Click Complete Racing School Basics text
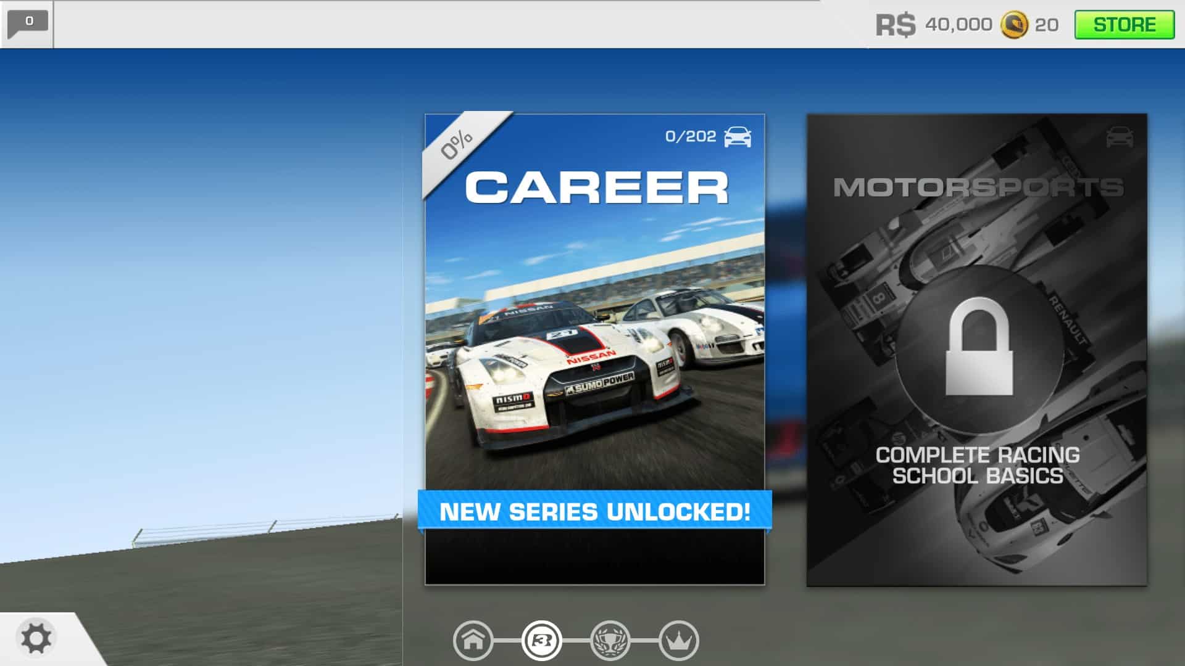1185x666 pixels. 978,466
